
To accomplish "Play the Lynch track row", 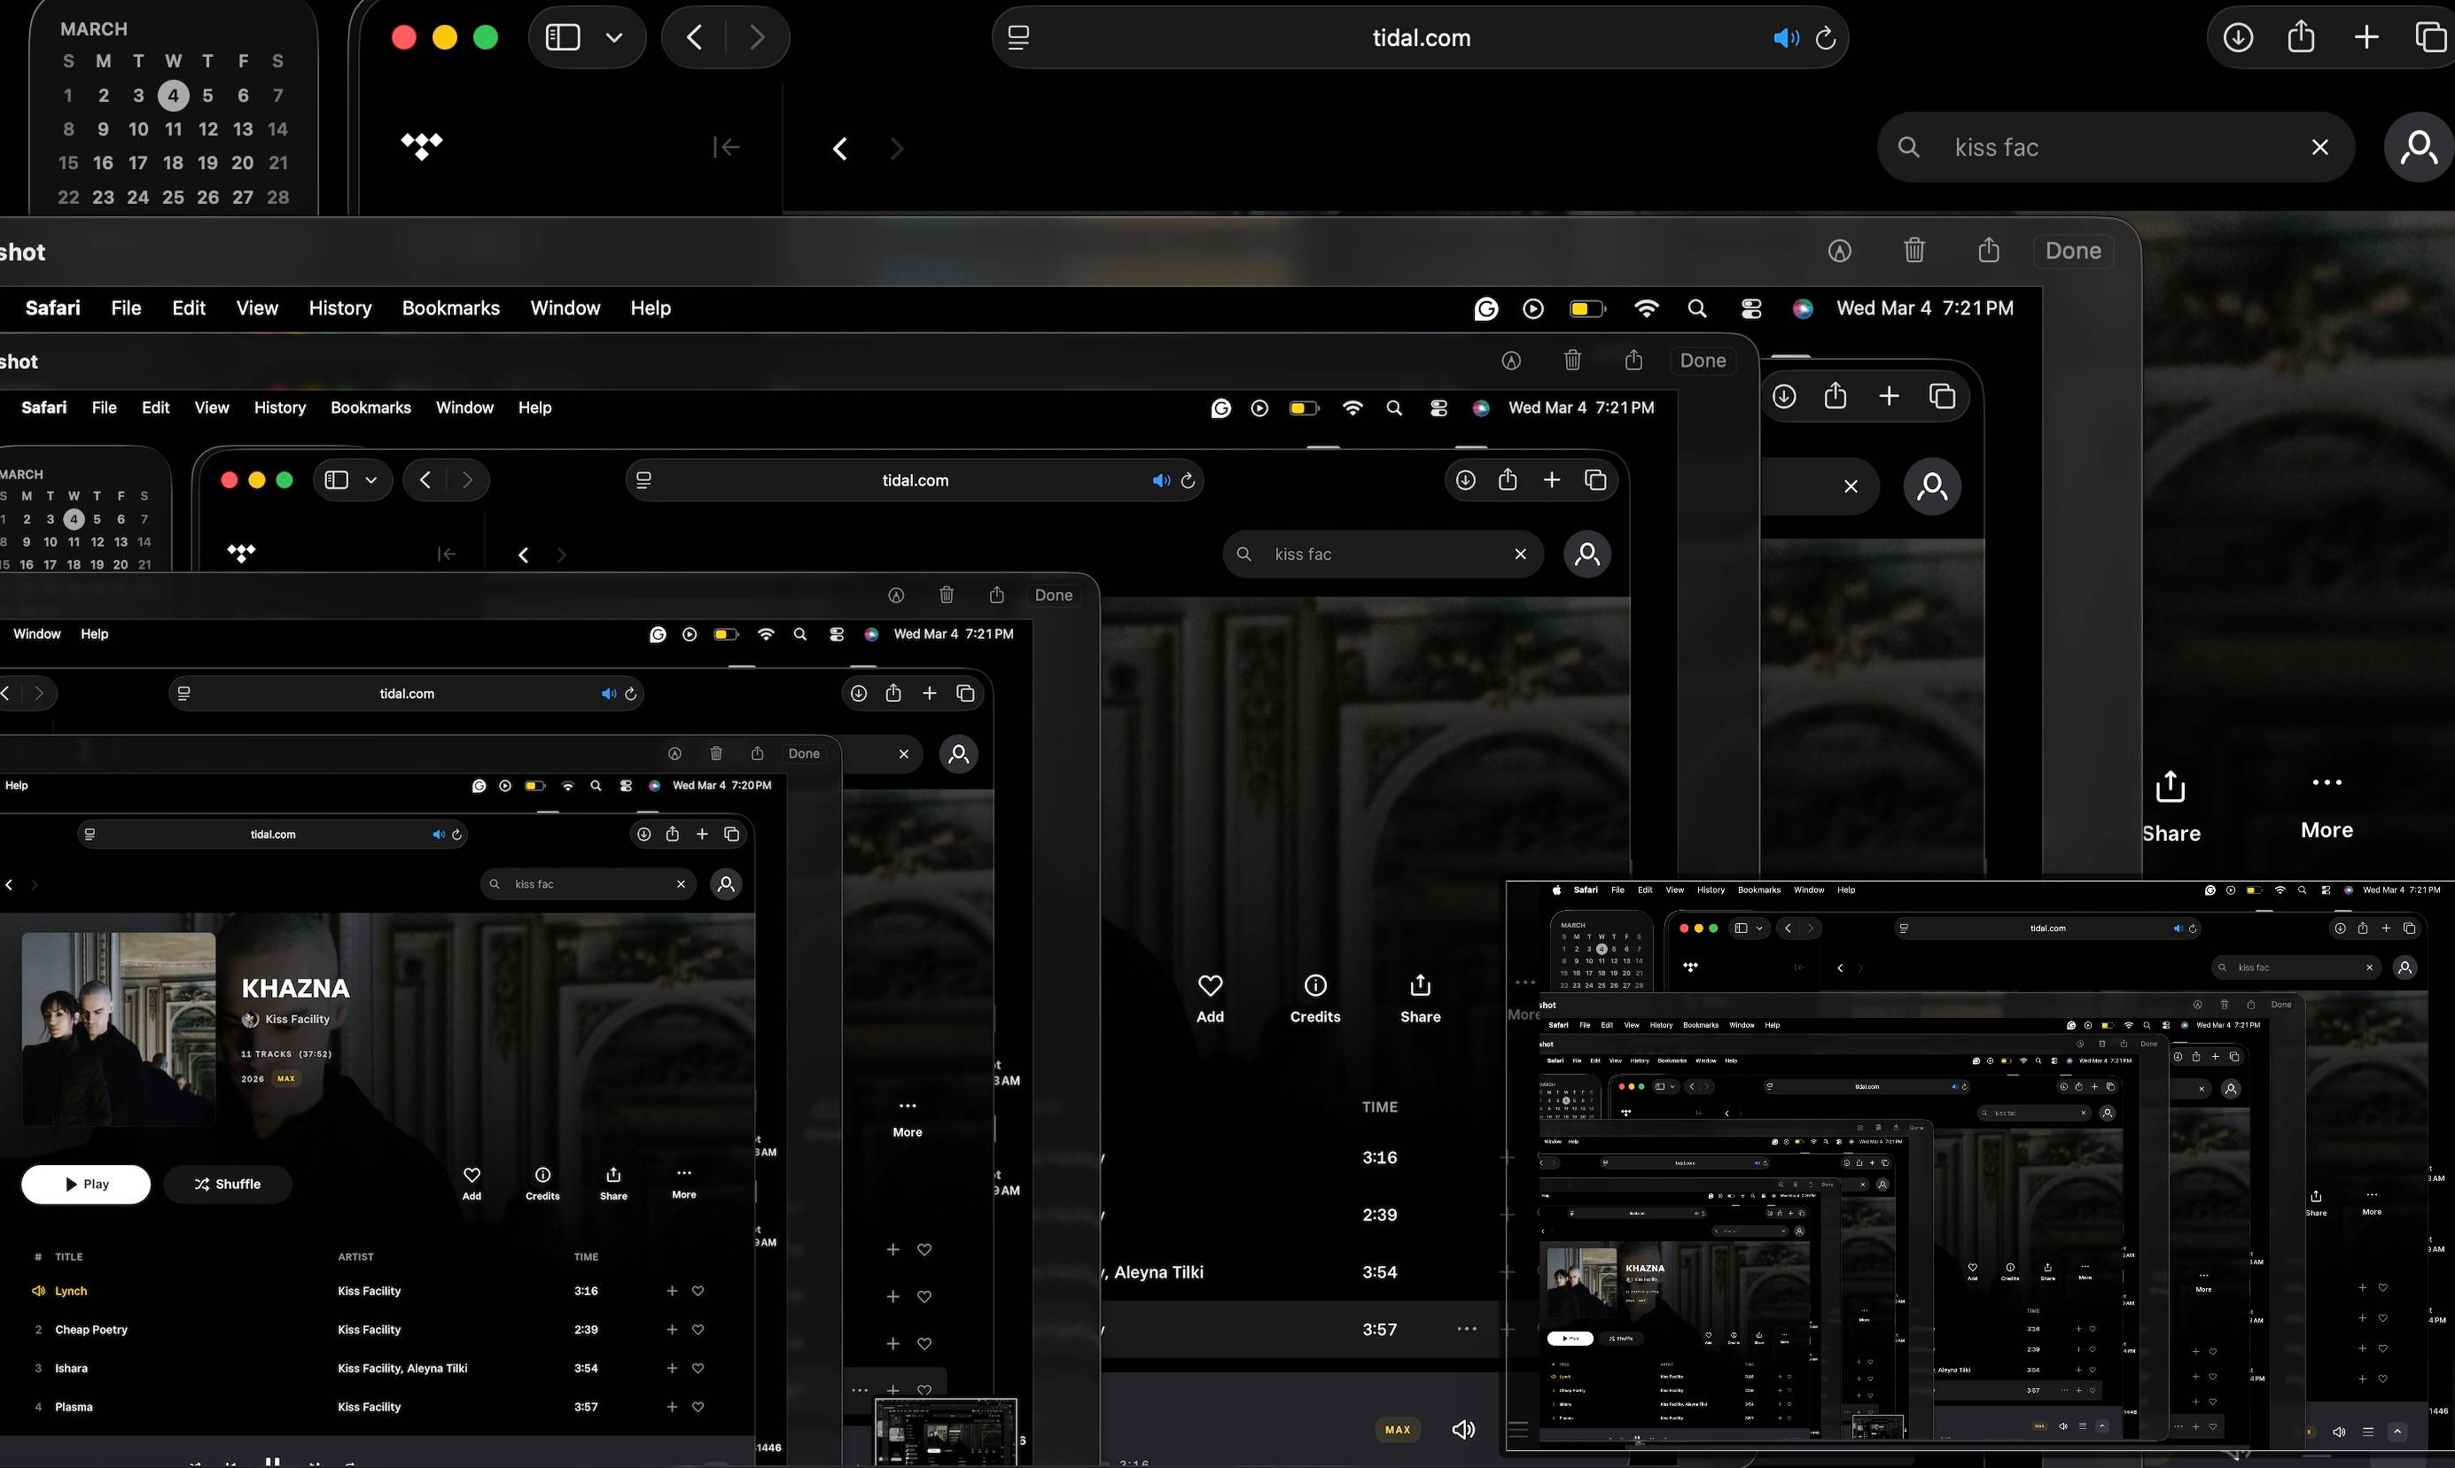I will pyautogui.click(x=376, y=1291).
